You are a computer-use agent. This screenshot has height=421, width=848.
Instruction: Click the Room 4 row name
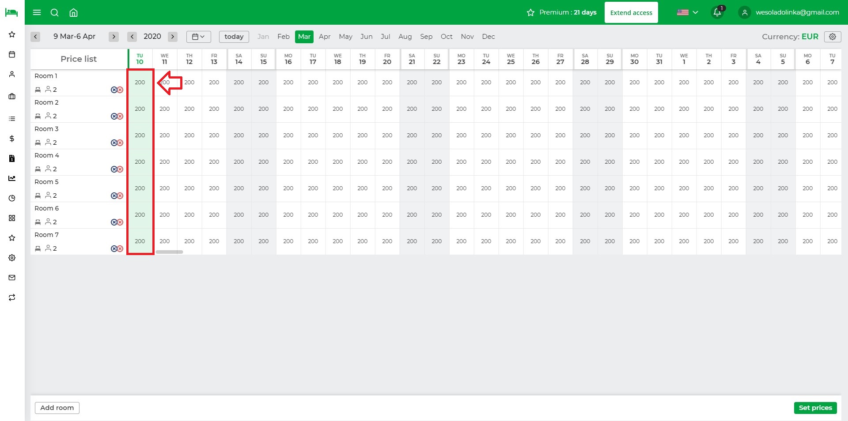tap(47, 155)
